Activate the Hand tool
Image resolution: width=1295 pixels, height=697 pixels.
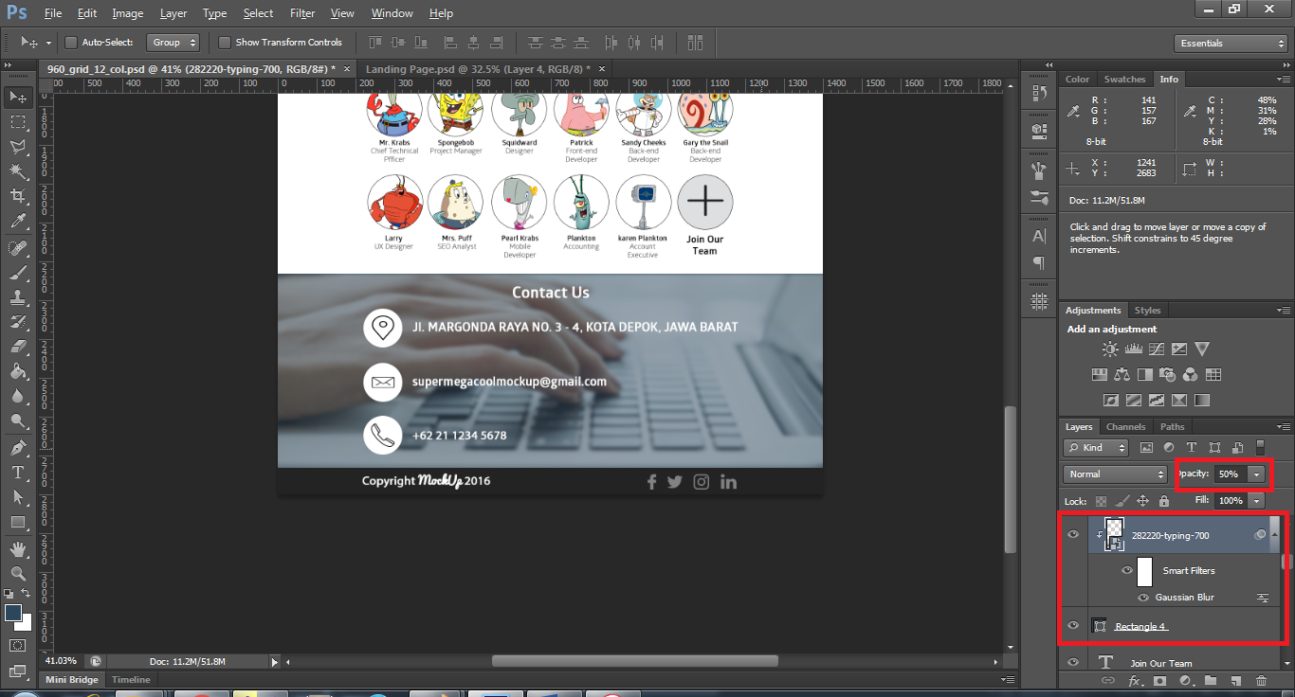tap(17, 548)
